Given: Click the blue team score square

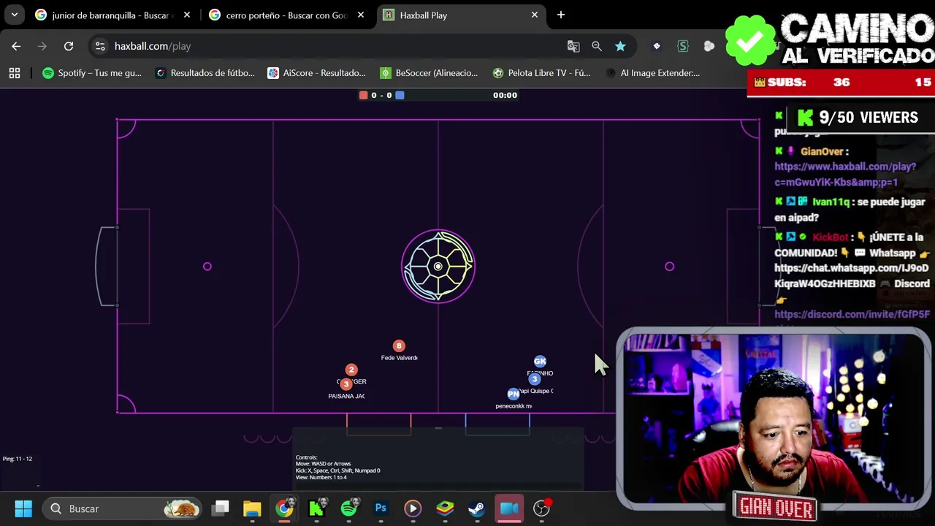Looking at the screenshot, I should coord(400,95).
